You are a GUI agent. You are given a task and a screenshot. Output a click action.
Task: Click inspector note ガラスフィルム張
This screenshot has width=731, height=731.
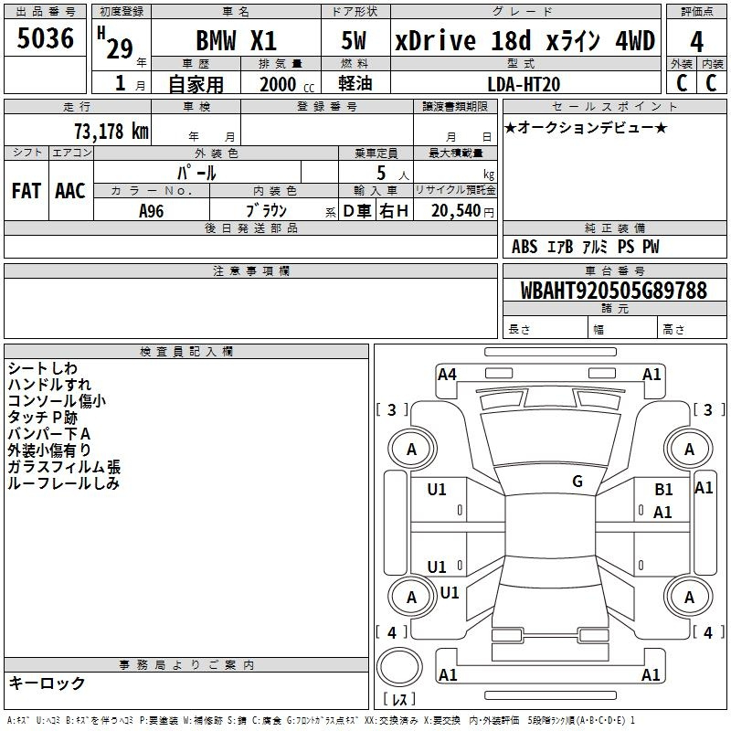pyautogui.click(x=64, y=467)
